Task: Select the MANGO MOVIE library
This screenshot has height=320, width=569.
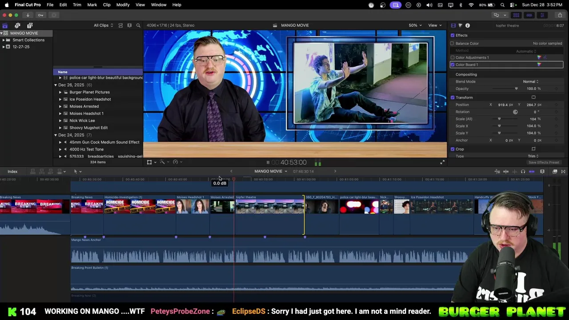Action: tap(26, 33)
